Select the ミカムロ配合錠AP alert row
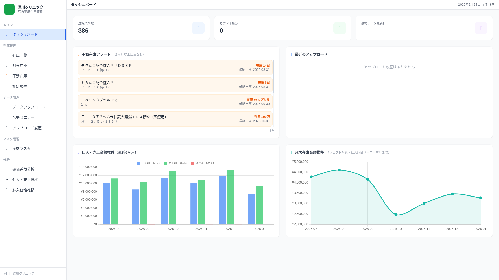This screenshot has height=280, width=499. point(175,85)
